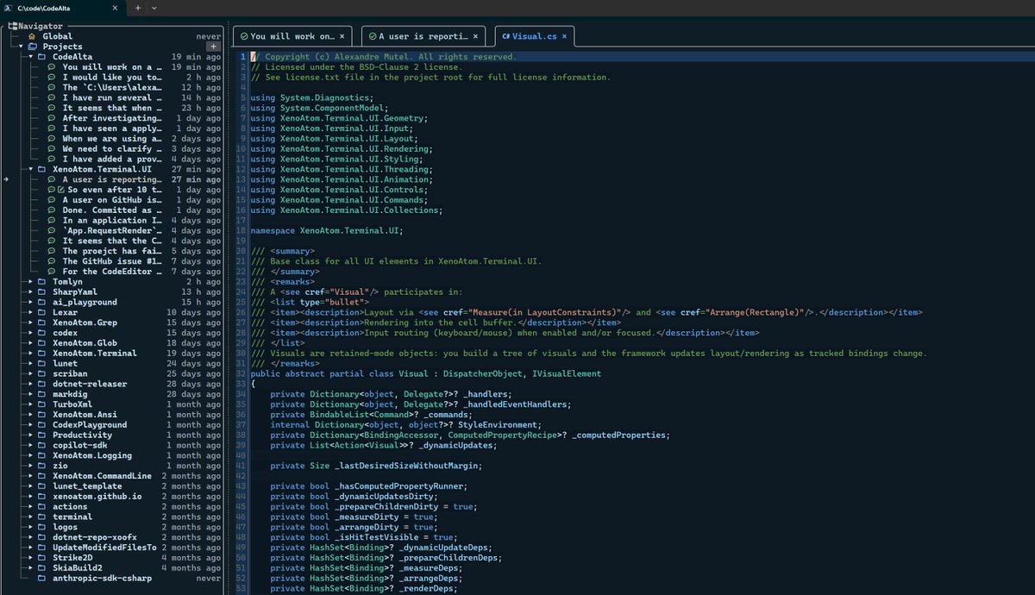Expand the codex project
This screenshot has width=1035, height=595.
pyautogui.click(x=31, y=333)
